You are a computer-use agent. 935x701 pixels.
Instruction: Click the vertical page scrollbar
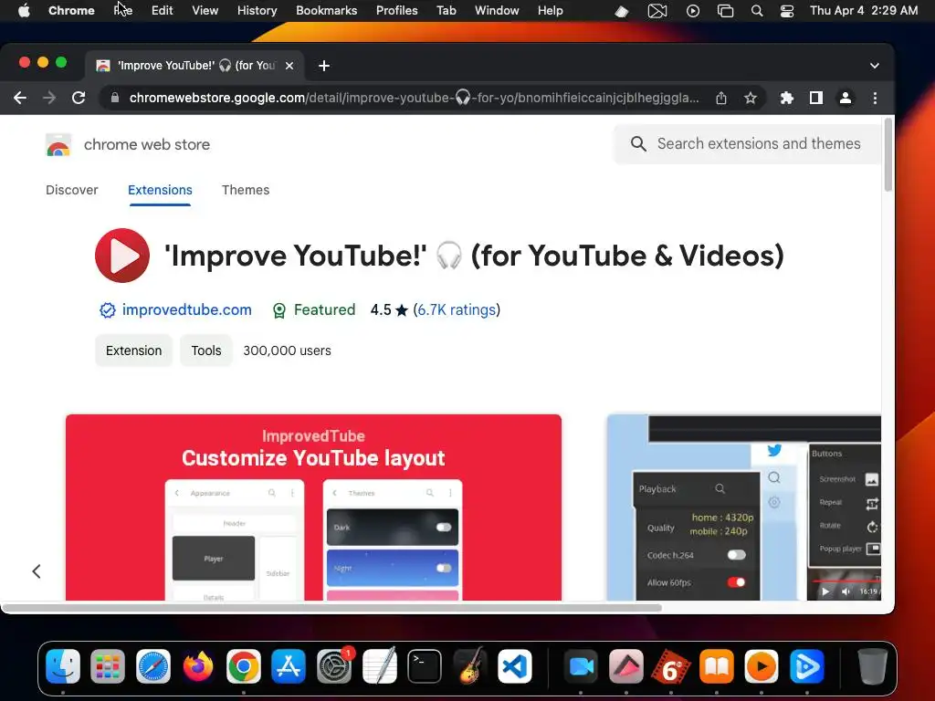888,154
